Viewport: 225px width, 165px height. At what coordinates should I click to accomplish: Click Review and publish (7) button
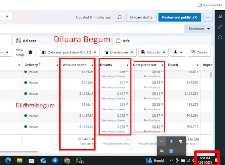(x=180, y=17)
